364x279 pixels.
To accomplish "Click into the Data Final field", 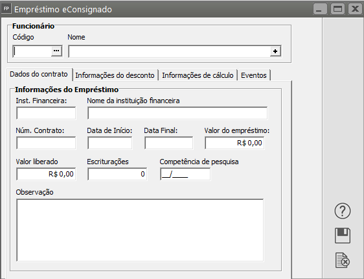I will [x=169, y=143].
